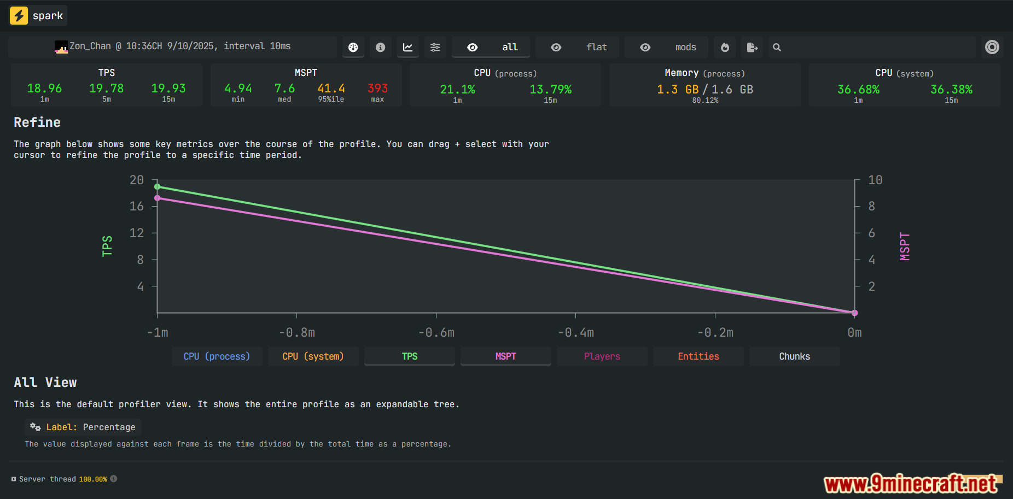Toggle the refine graph chart icon
The height and width of the screenshot is (499, 1013).
pyautogui.click(x=408, y=48)
